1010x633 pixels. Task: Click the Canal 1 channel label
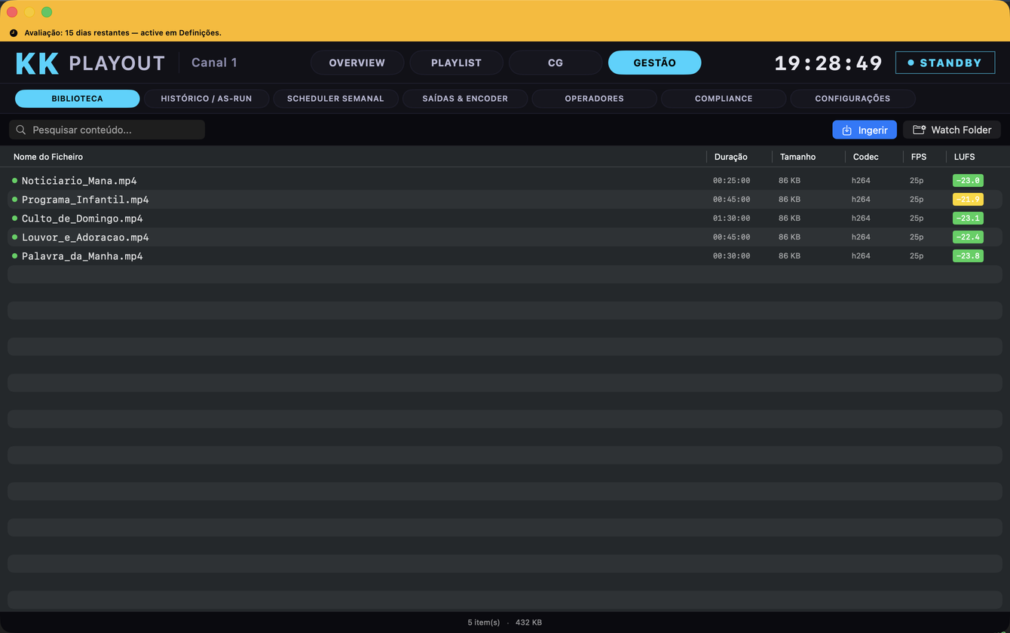tap(214, 63)
